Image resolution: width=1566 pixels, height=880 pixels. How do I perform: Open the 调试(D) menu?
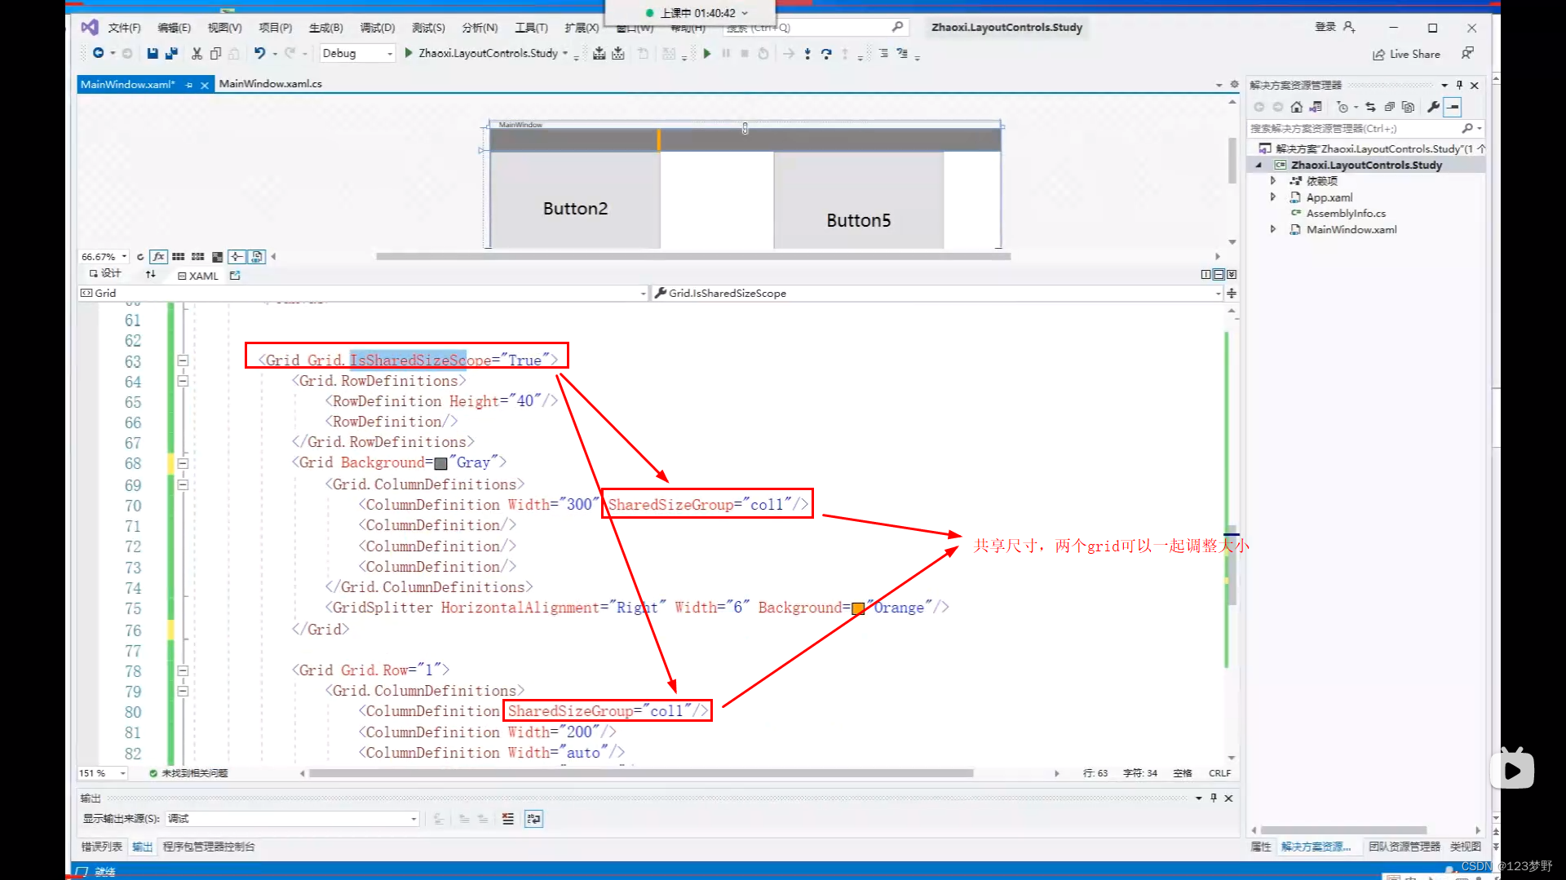(x=378, y=28)
